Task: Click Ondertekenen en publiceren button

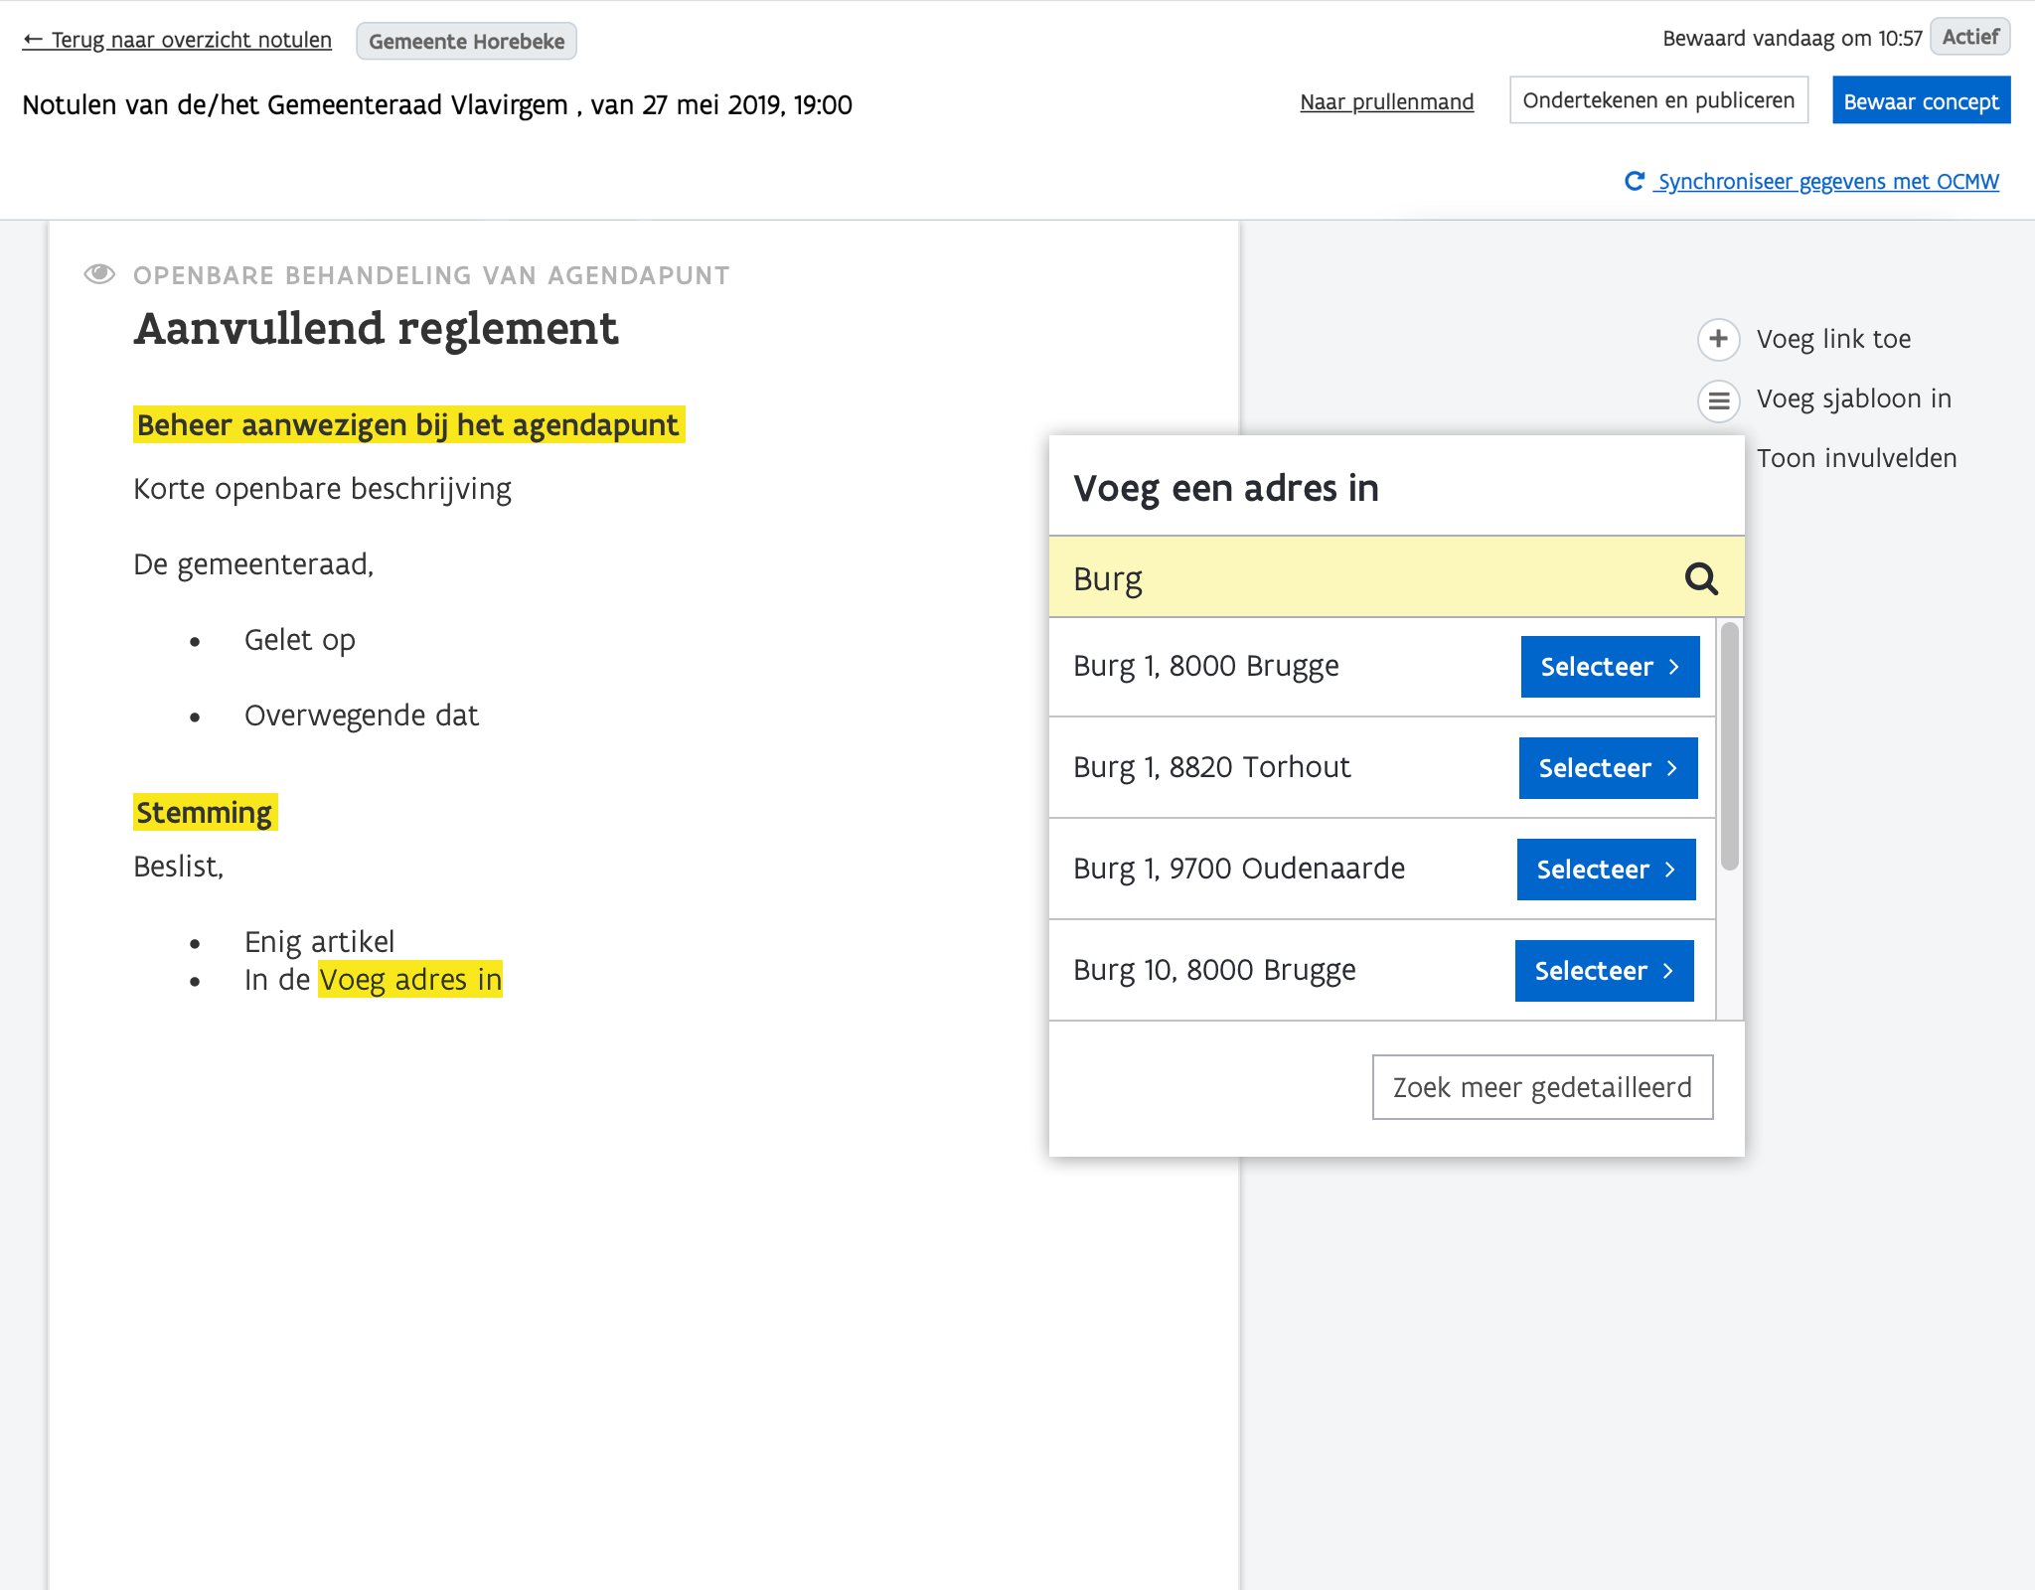Action: point(1657,100)
